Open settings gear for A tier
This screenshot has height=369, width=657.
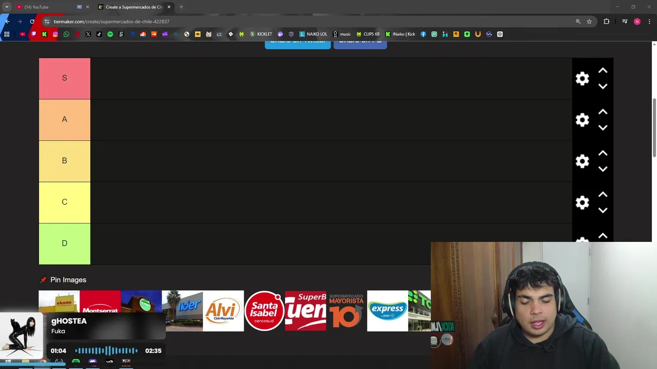(582, 120)
